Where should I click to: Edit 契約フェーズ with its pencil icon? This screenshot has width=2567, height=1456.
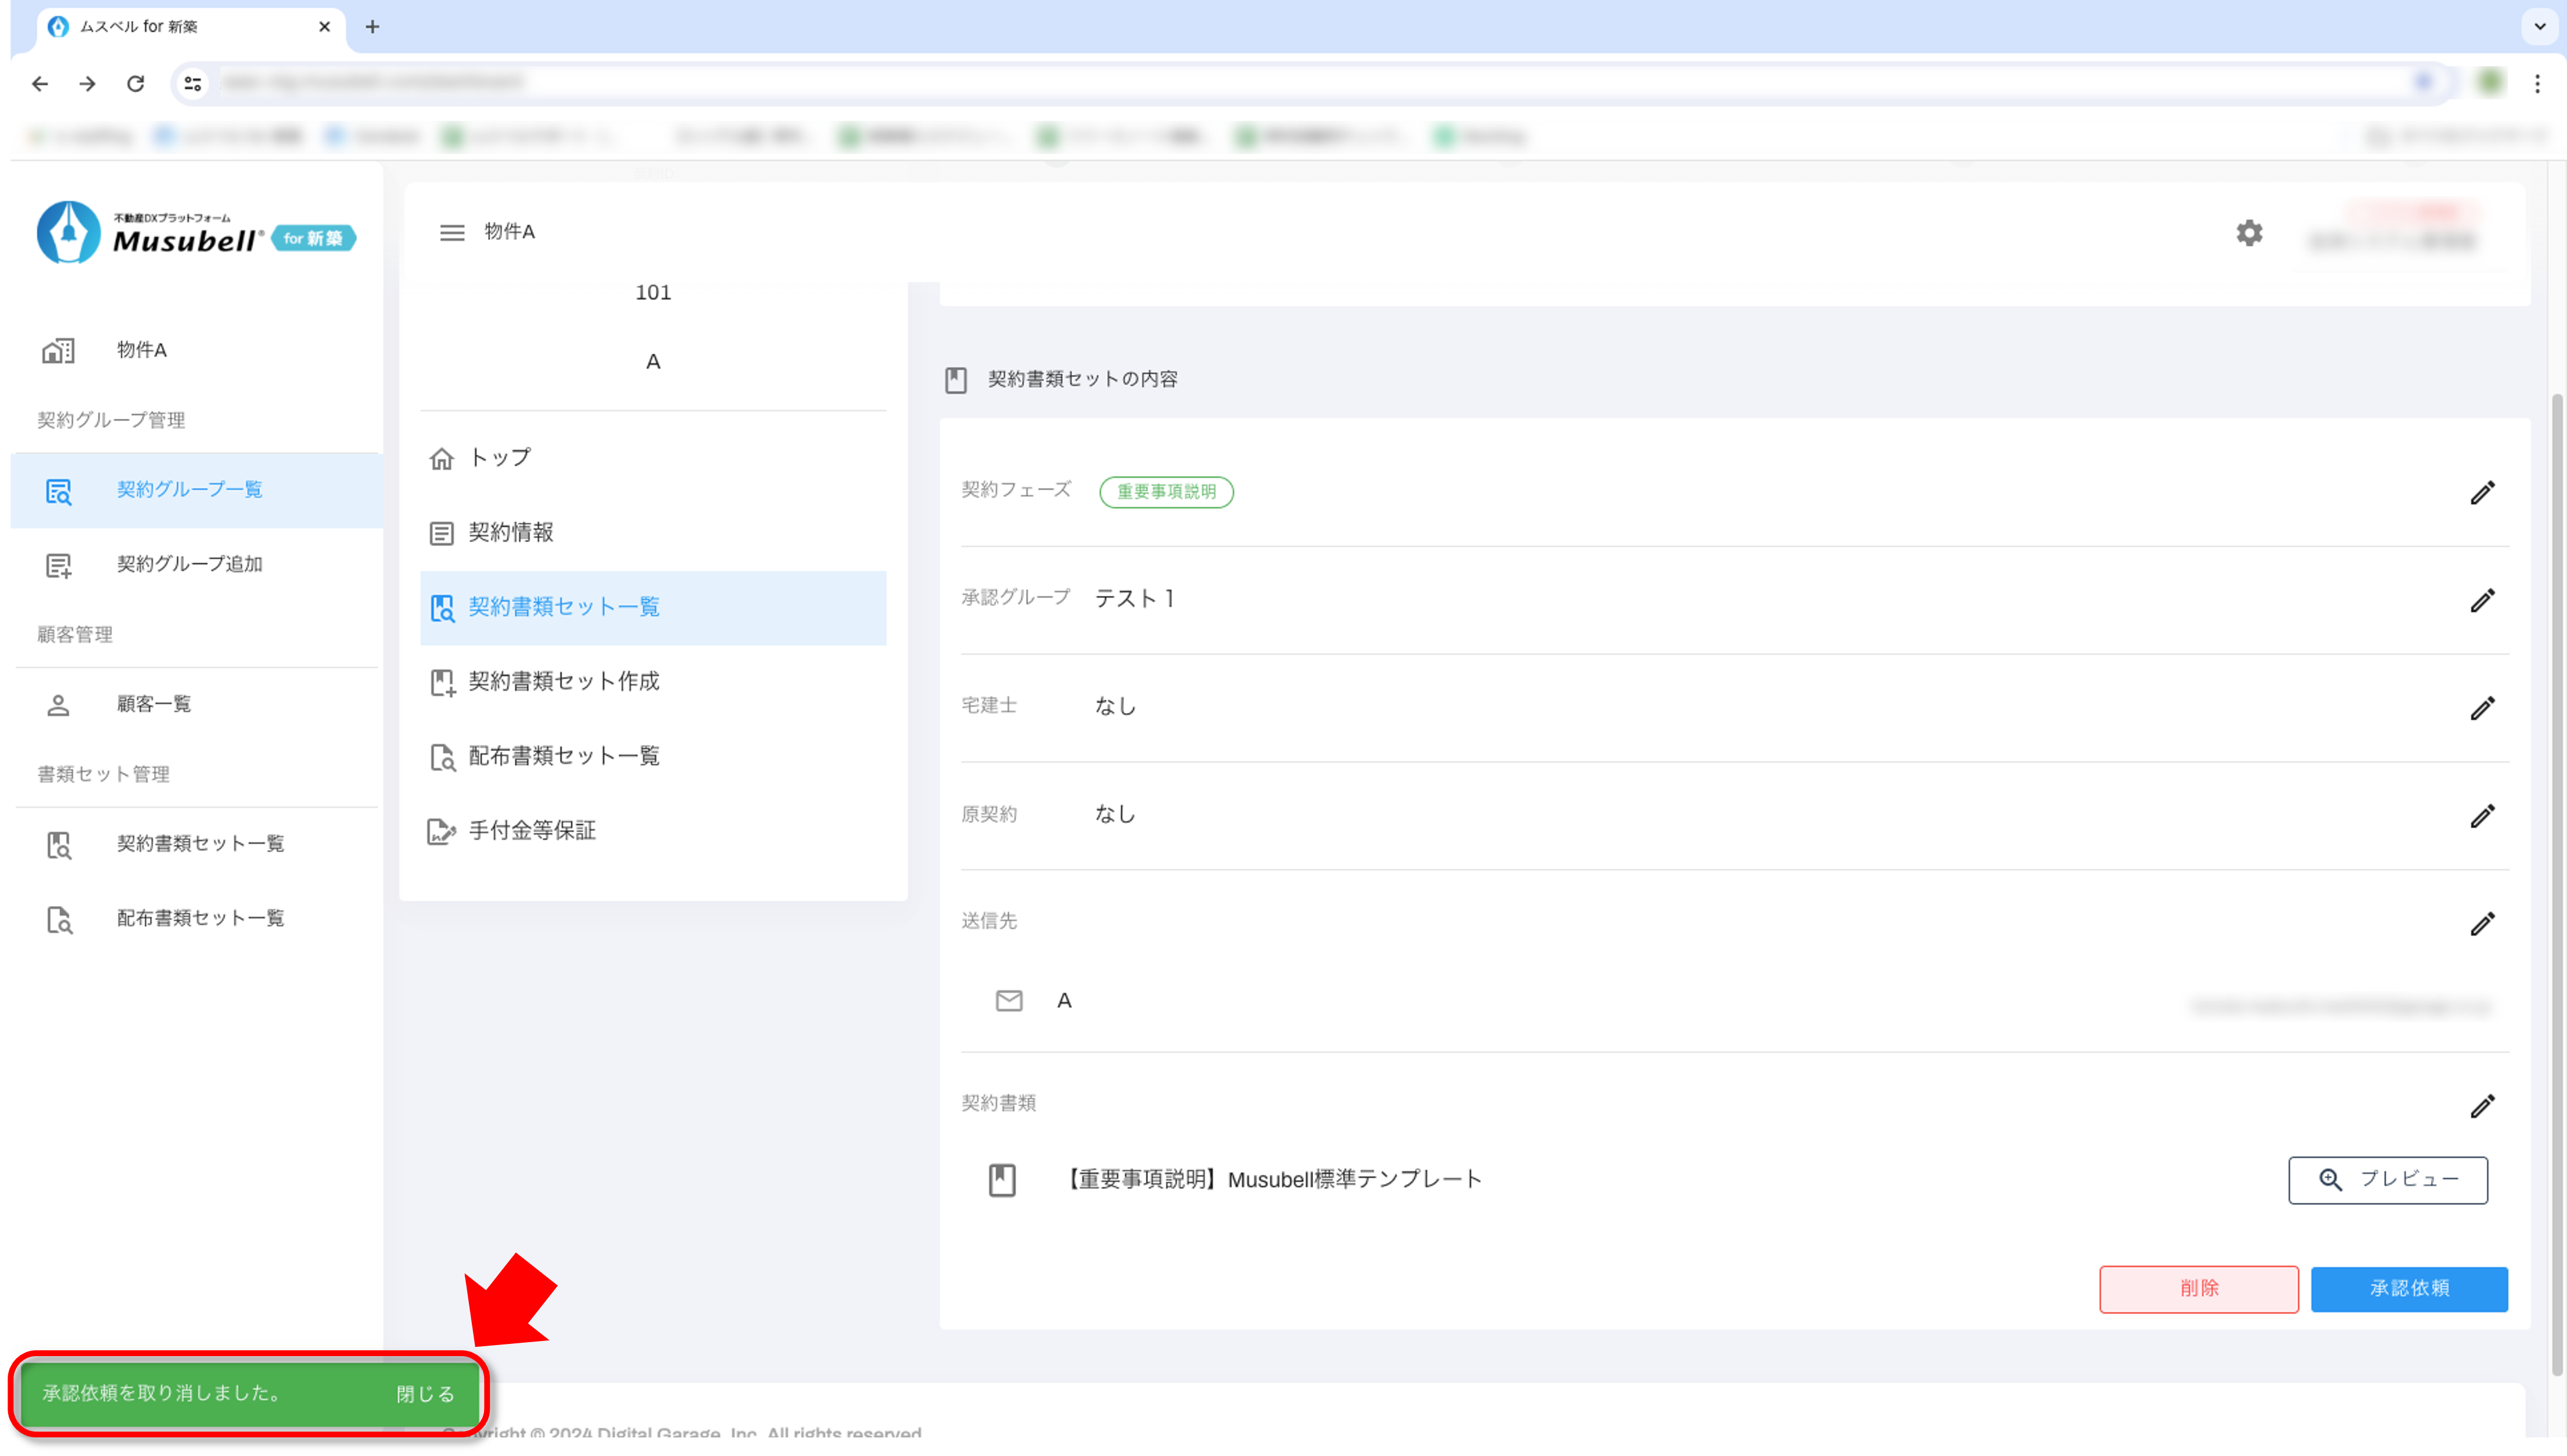(2482, 493)
